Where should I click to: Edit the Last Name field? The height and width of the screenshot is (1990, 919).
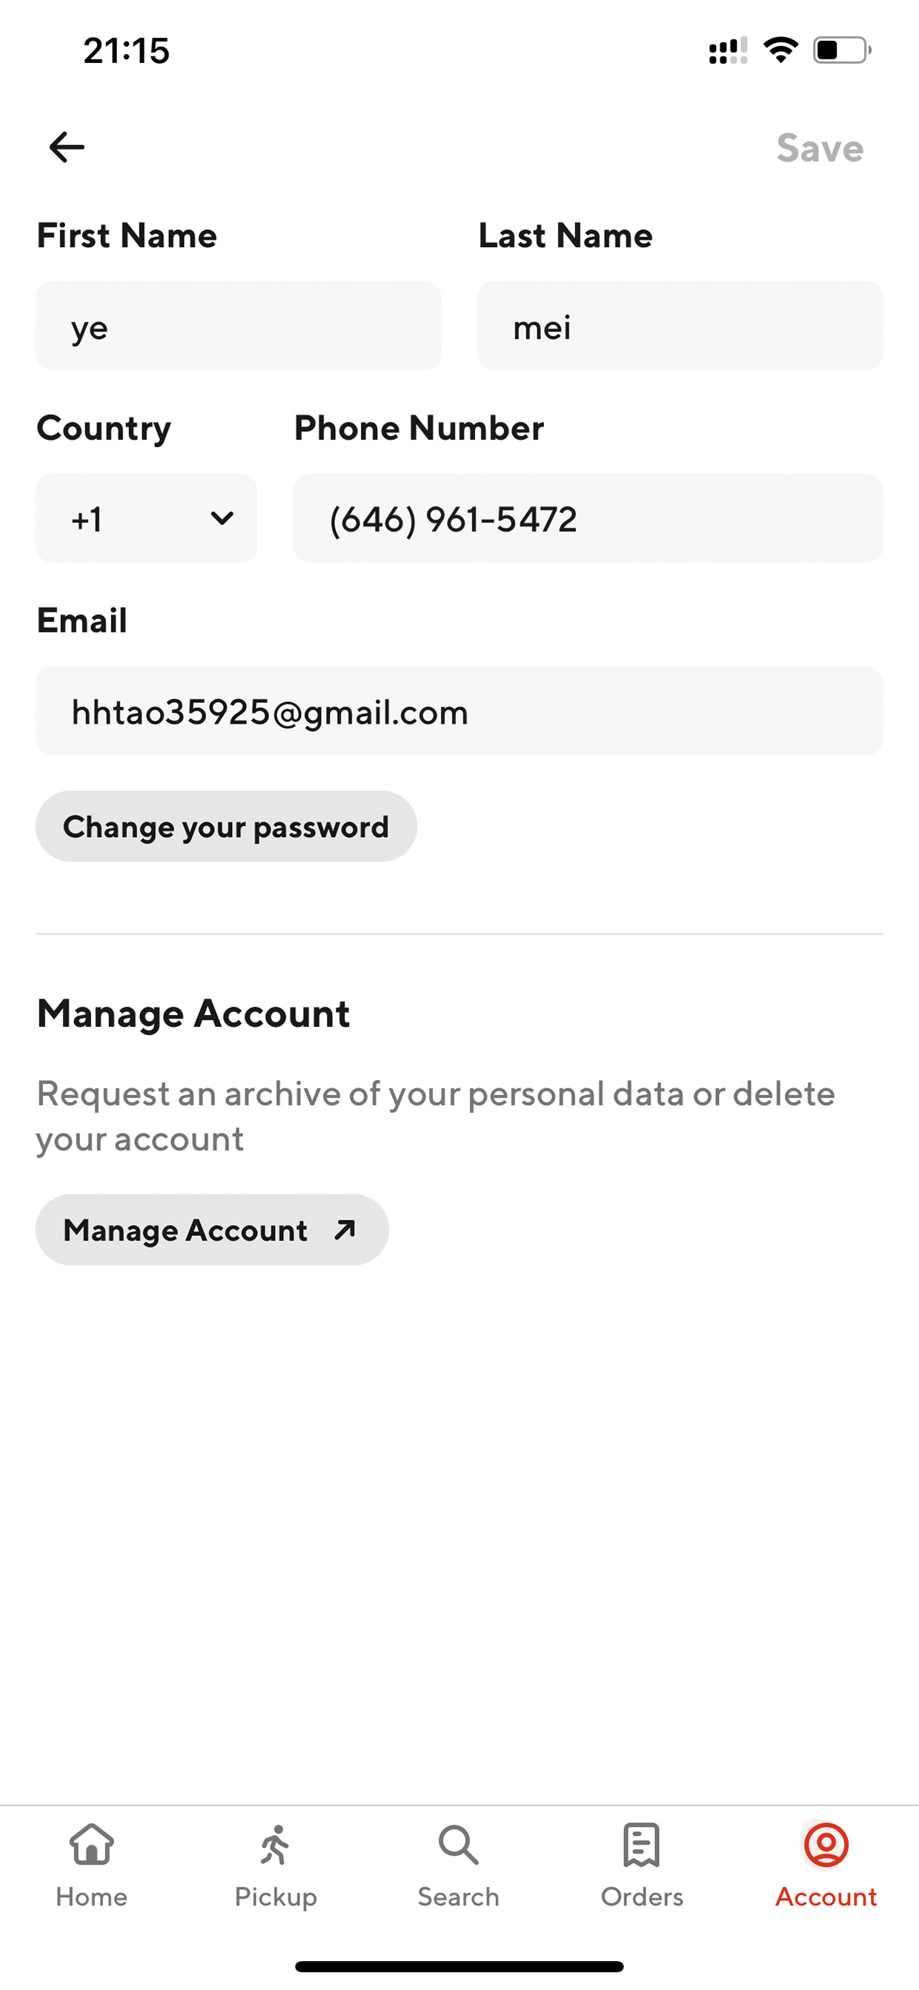680,326
